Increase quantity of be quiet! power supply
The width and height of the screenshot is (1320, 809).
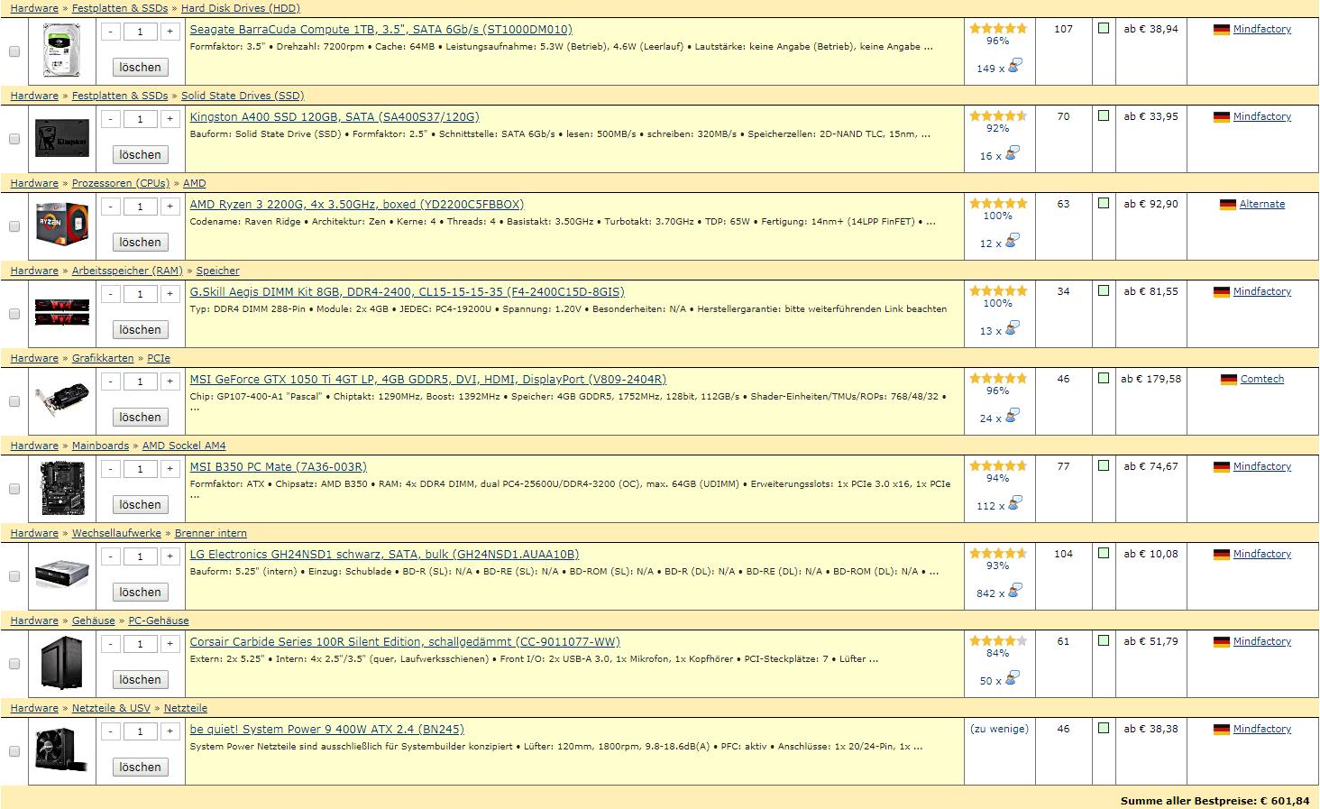point(170,731)
